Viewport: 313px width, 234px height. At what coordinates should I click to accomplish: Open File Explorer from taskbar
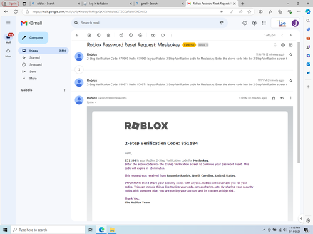[112, 230]
